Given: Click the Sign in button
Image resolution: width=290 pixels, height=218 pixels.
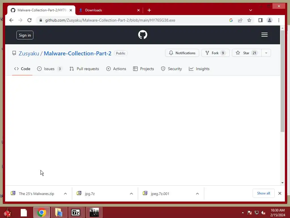Looking at the screenshot, I should pos(25,35).
